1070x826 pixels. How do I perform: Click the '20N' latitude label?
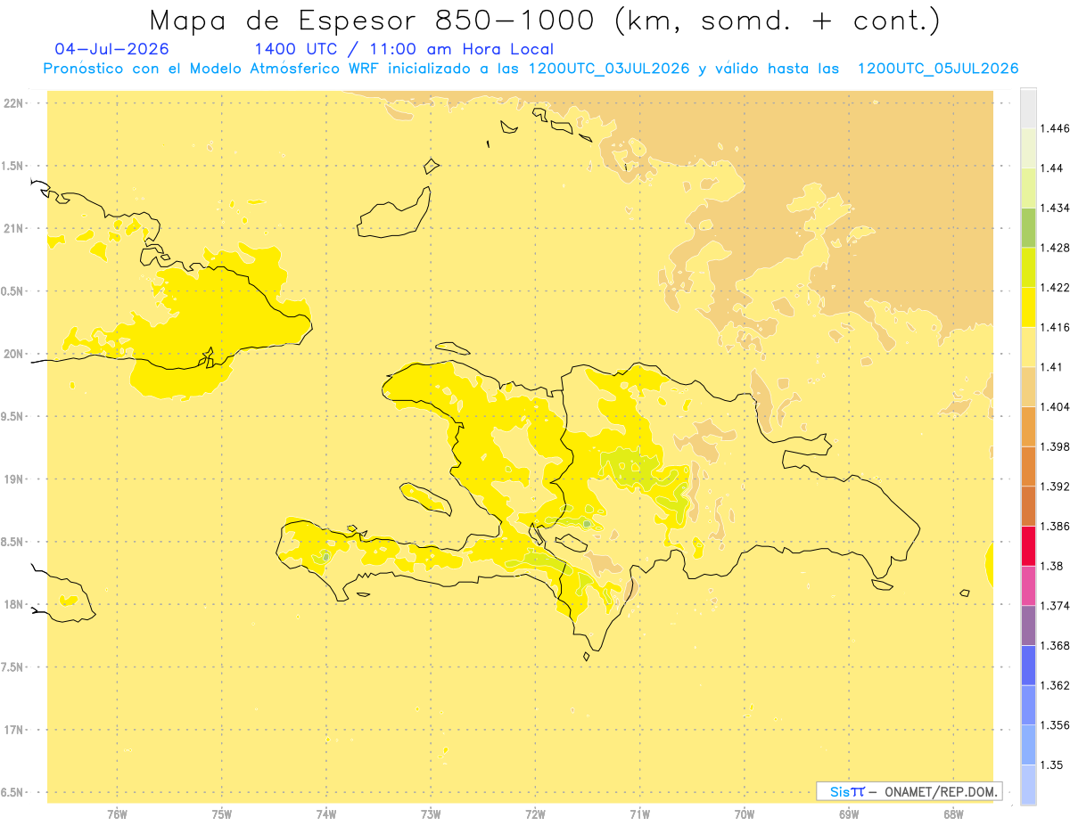tap(14, 354)
